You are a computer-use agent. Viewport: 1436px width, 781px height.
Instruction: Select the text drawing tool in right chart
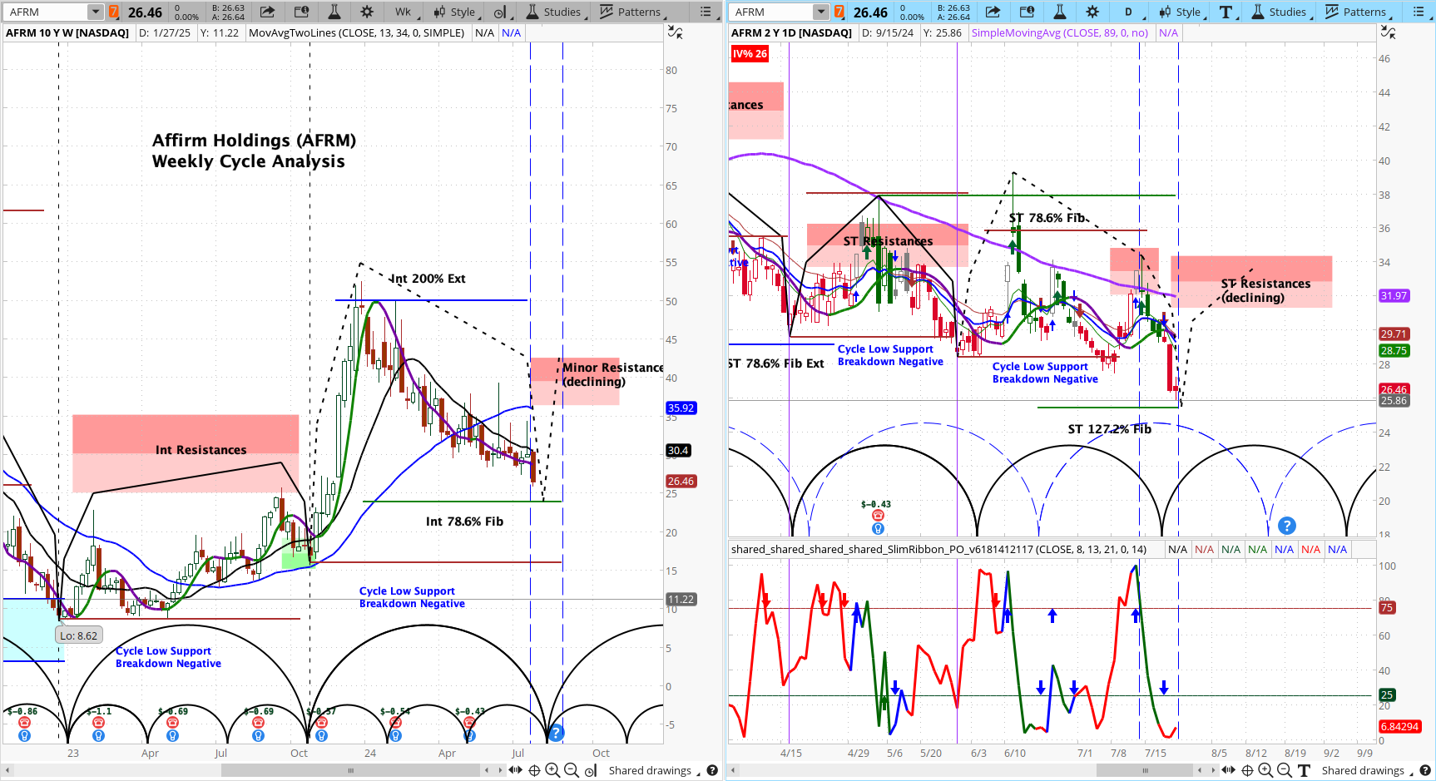1226,12
